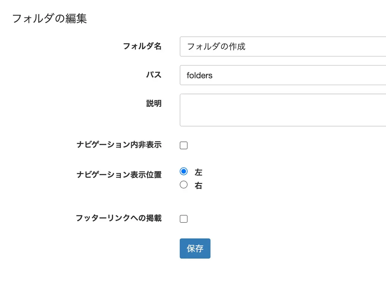Click the フッターリンクへの掲載 label text
This screenshot has width=386, height=289.
[119, 218]
